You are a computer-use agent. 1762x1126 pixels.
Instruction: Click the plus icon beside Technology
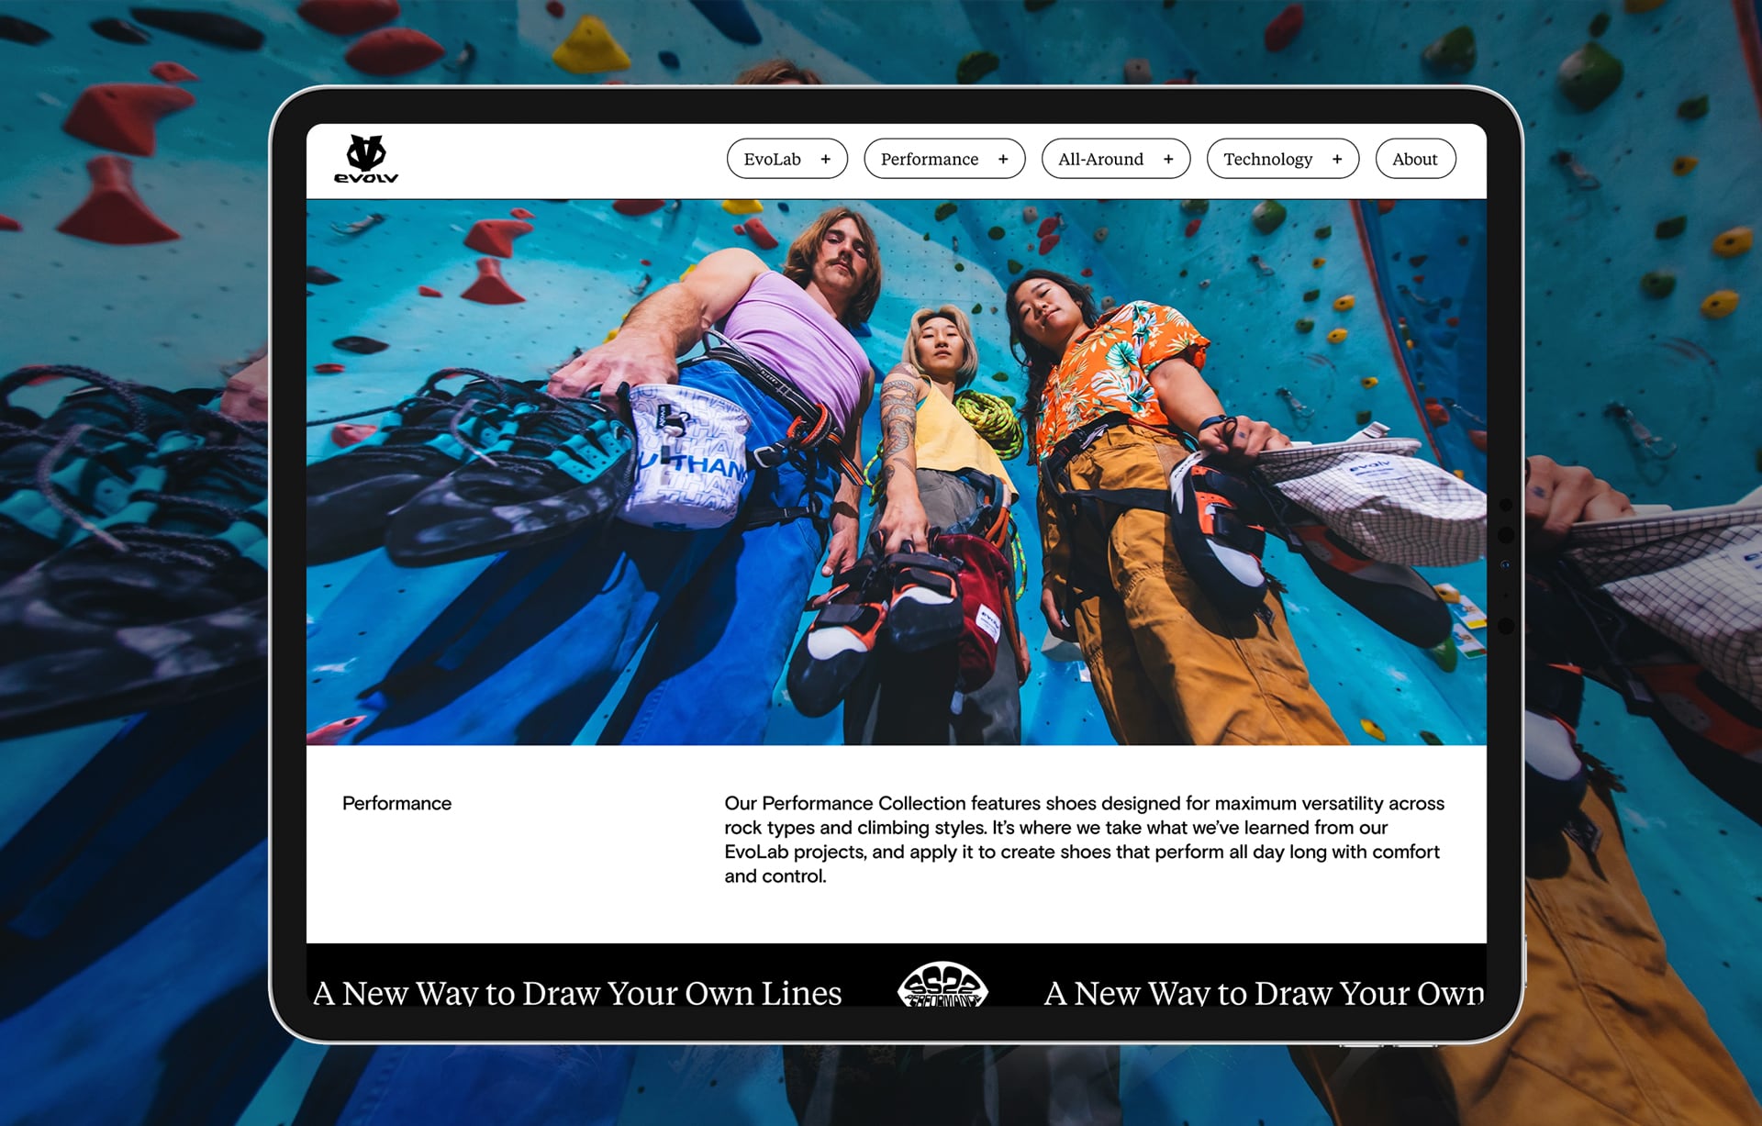[x=1337, y=160]
